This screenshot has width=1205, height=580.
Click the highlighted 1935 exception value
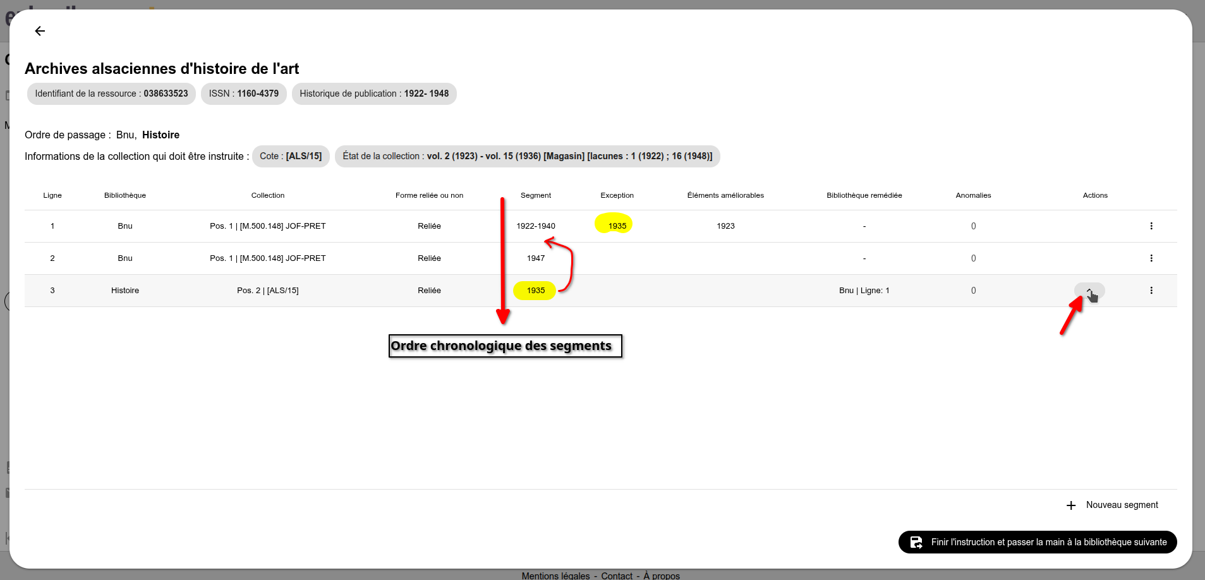617,226
